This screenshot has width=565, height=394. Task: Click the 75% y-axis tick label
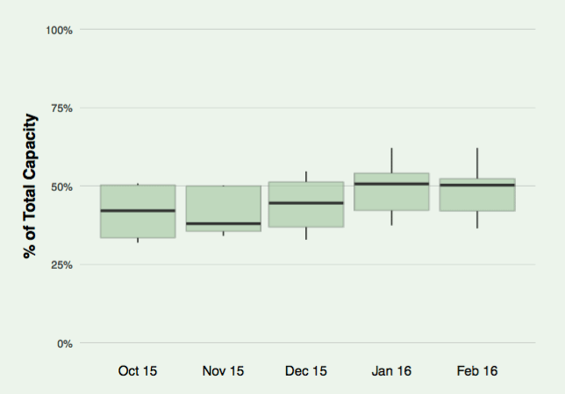(x=62, y=109)
